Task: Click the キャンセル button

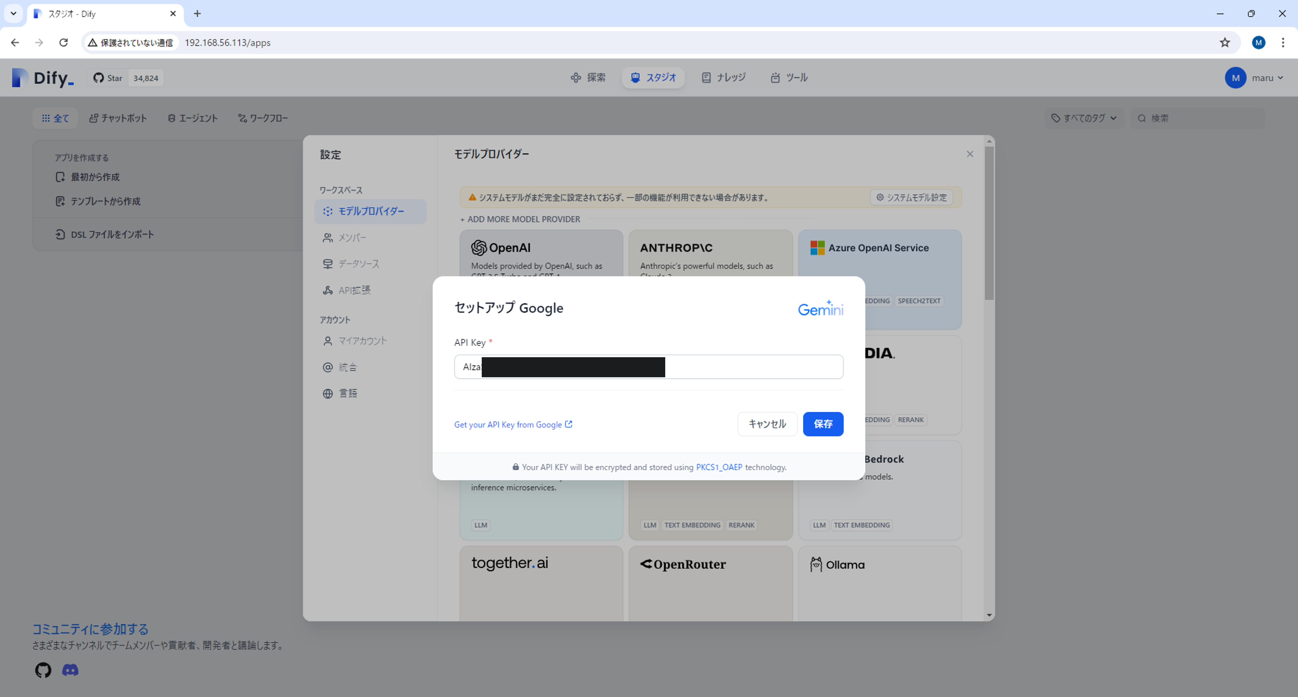Action: pos(767,424)
